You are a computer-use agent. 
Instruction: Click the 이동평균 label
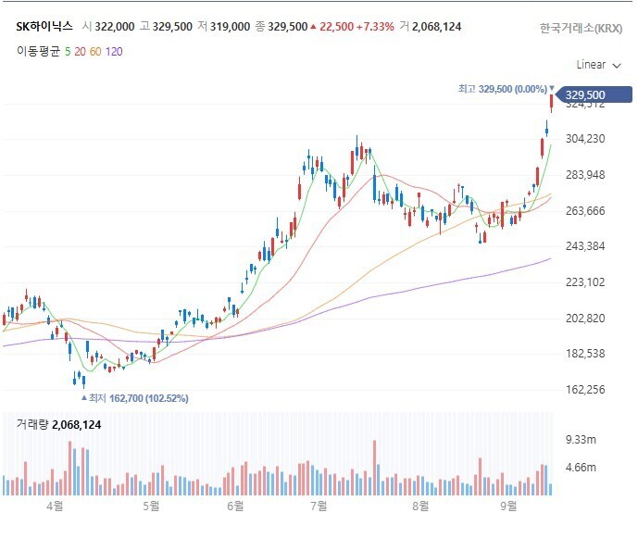pos(38,51)
